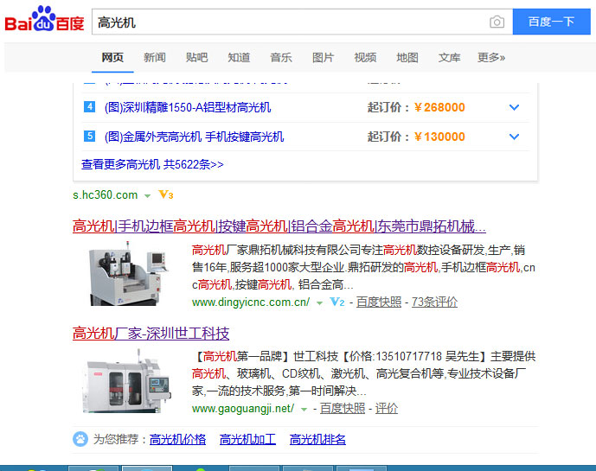Viewport: 596px width, 471px height.
Task: Open recommended search 高光机加工
Action: (247, 440)
